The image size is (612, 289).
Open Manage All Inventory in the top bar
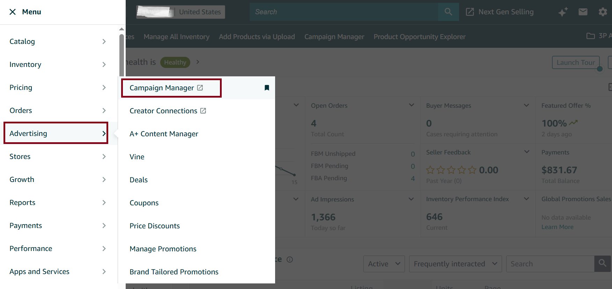pos(176,37)
